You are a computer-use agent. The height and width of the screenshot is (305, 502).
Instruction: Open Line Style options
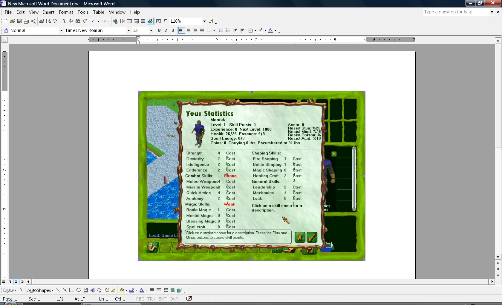152,290
